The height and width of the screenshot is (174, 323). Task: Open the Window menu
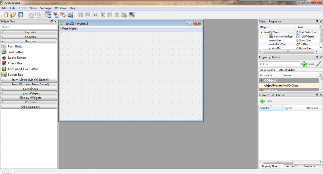click(x=60, y=8)
